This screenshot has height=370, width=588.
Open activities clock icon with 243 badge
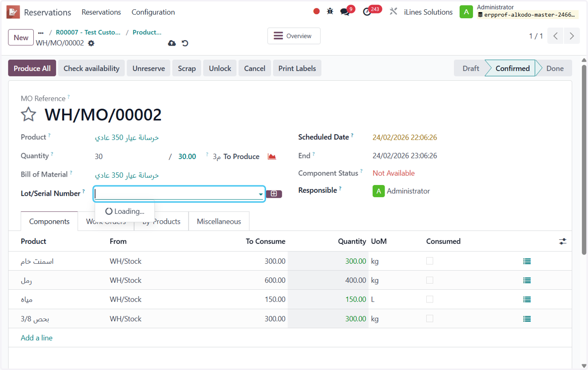pos(367,12)
